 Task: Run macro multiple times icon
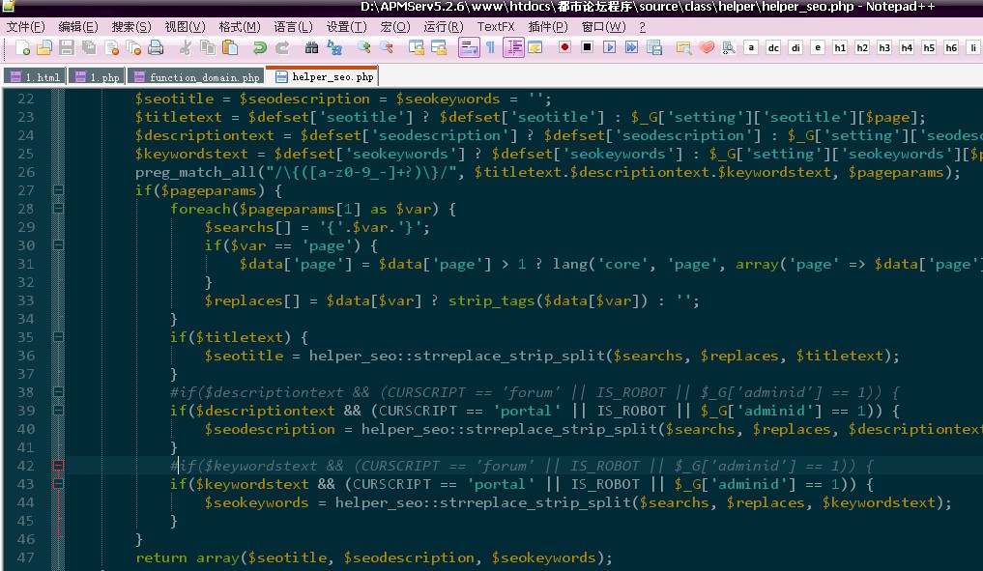631,47
